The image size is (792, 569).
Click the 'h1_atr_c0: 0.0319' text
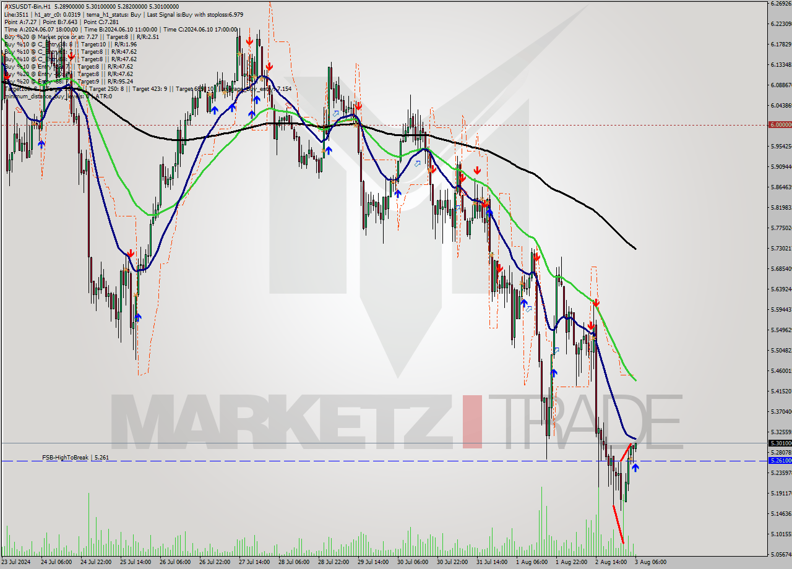(58, 15)
